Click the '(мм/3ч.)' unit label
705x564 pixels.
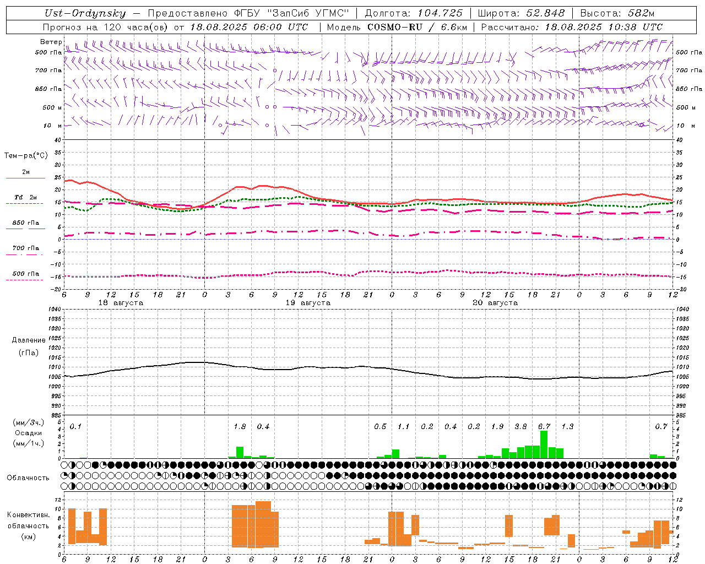tap(29, 422)
